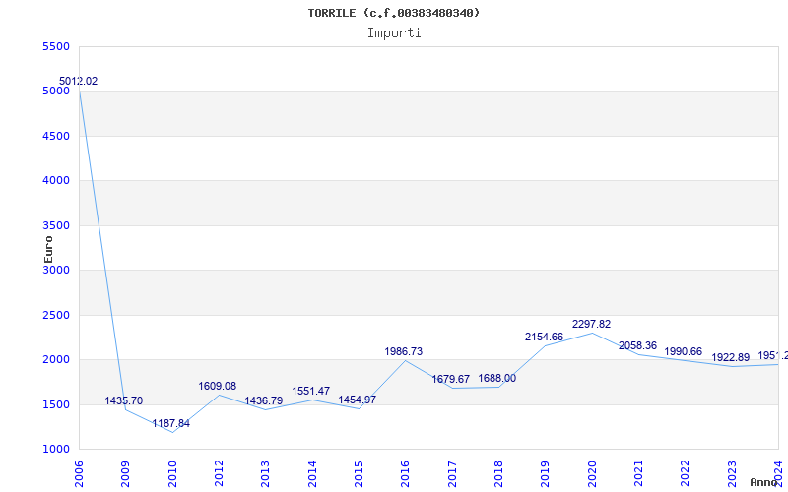Click the 2019 x-axis year label
The image size is (788, 492).
[546, 474]
